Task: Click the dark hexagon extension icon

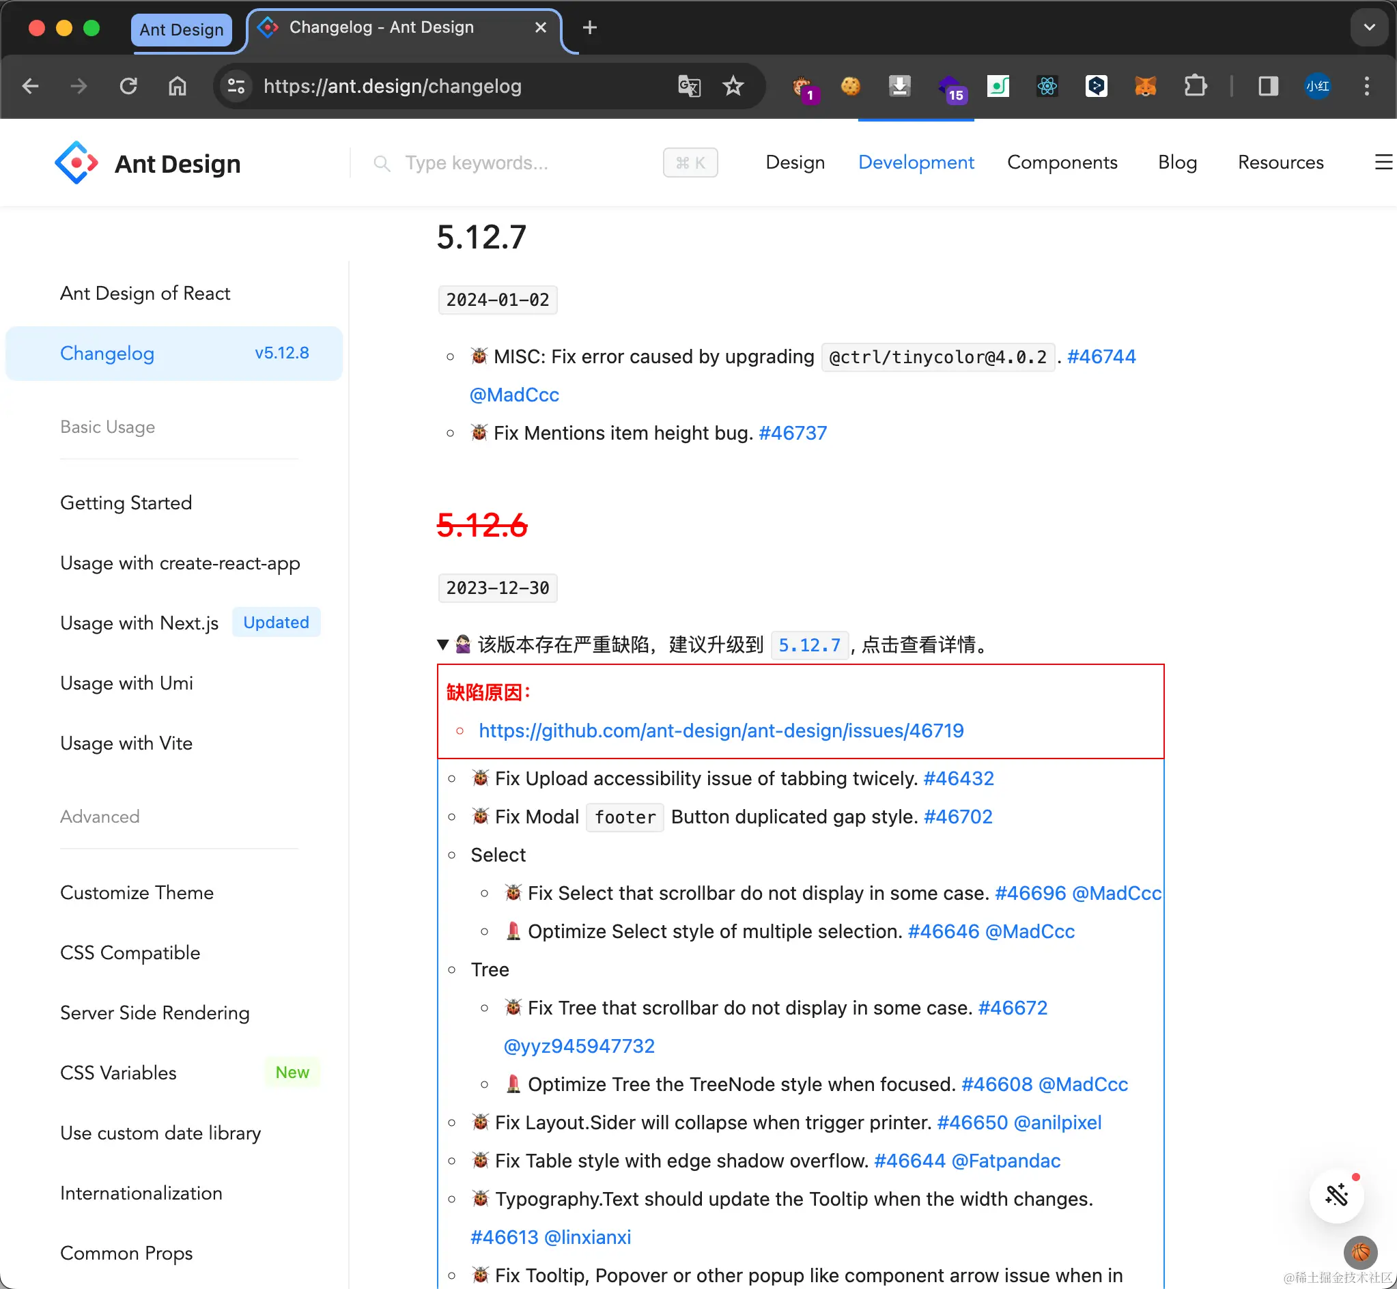Action: pyautogui.click(x=1097, y=86)
